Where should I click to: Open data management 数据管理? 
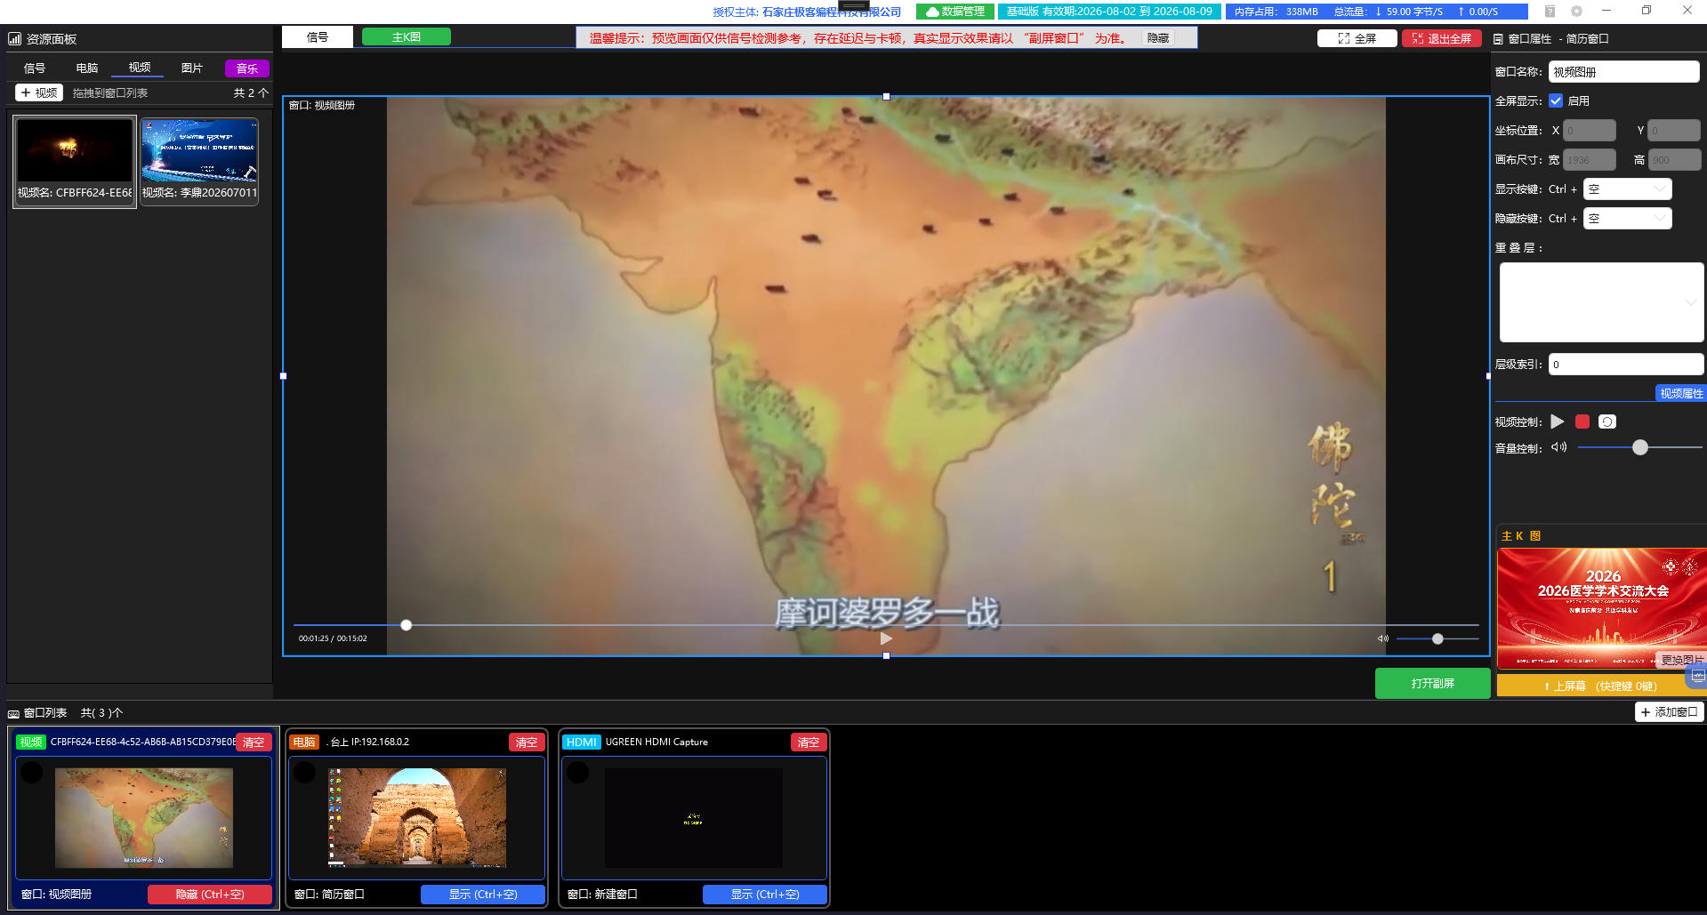[x=955, y=12]
